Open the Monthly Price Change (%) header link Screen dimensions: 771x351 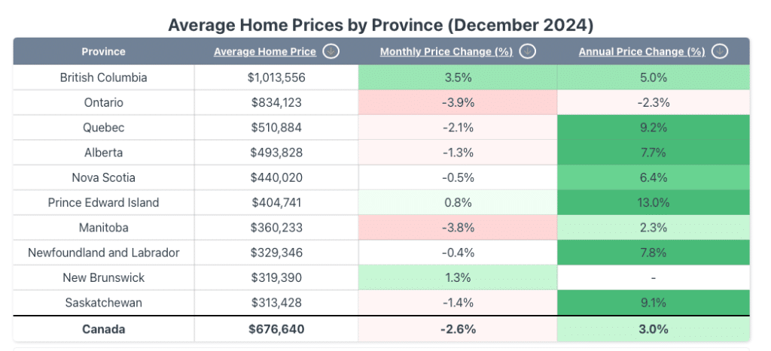446,52
